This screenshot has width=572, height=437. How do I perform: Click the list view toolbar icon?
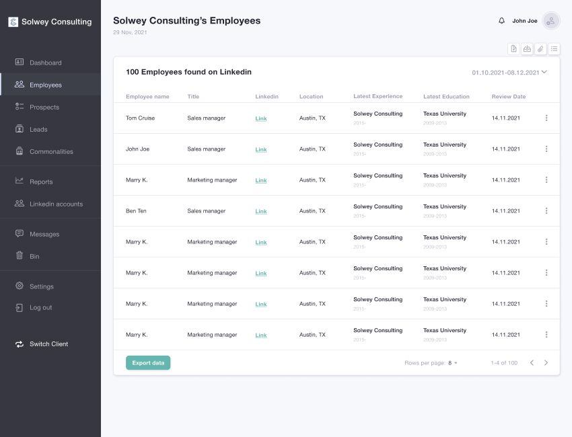[554, 49]
